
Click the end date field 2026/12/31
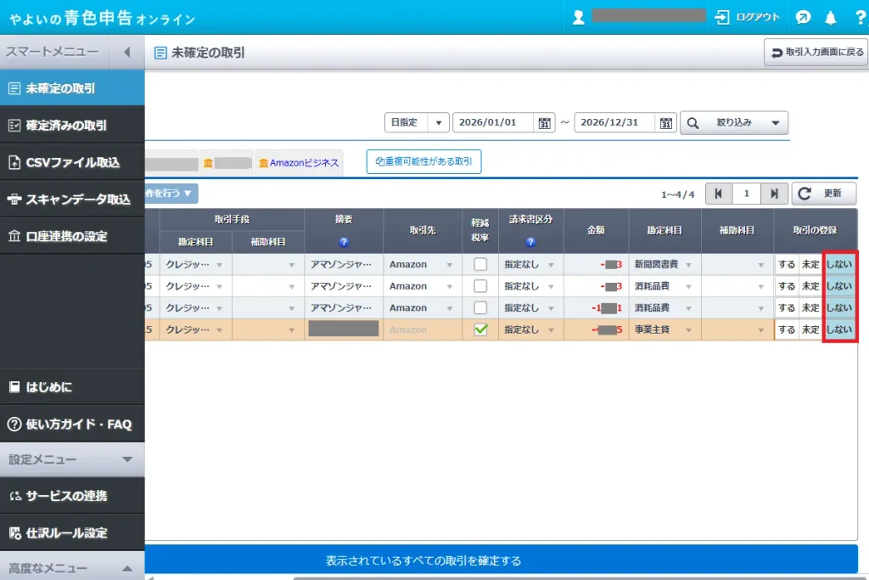[x=614, y=122]
